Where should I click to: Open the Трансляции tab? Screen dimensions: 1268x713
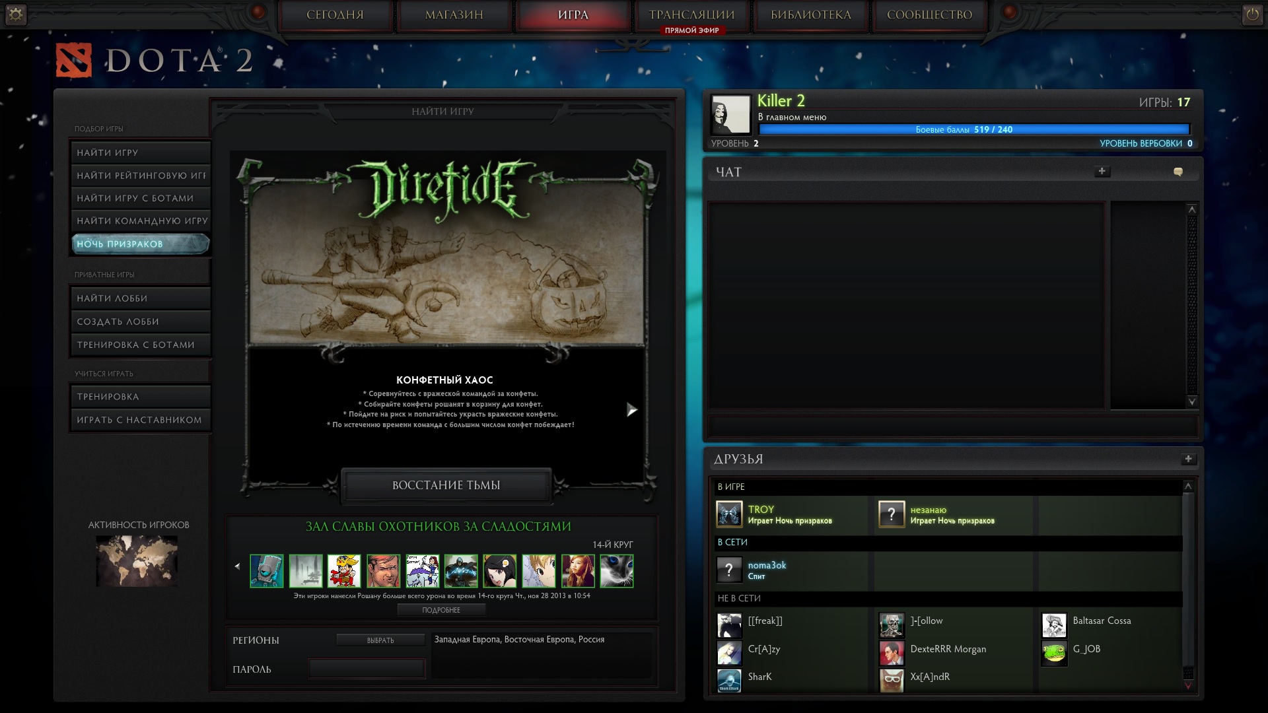click(692, 15)
